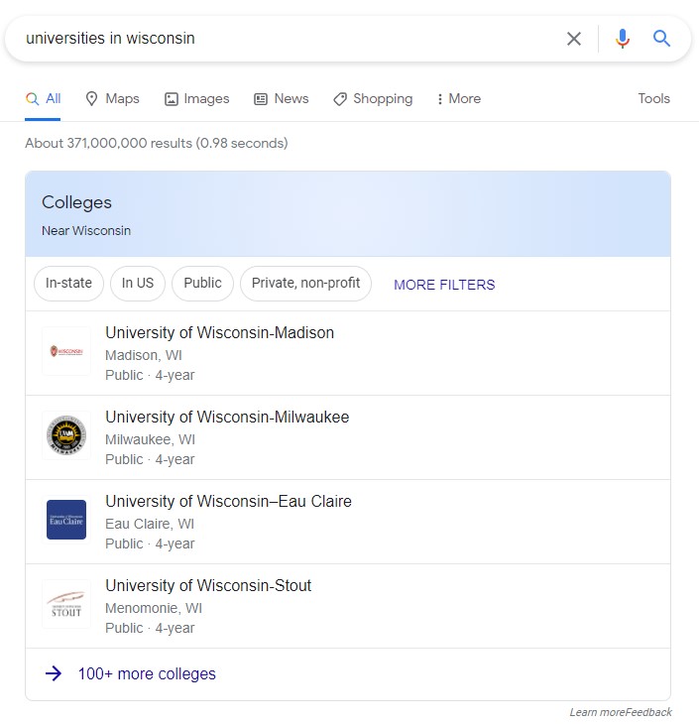Switch to the Images tab

click(196, 99)
